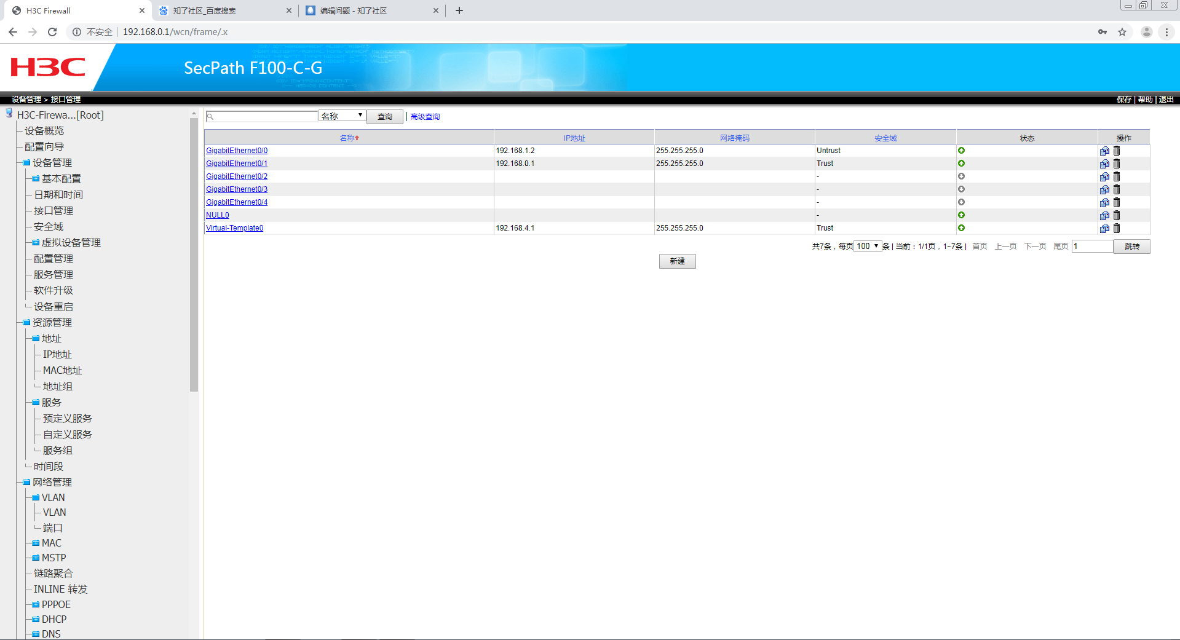Image resolution: width=1180 pixels, height=640 pixels.
Task: Expand the MSTP tree folder
Action: click(36, 558)
